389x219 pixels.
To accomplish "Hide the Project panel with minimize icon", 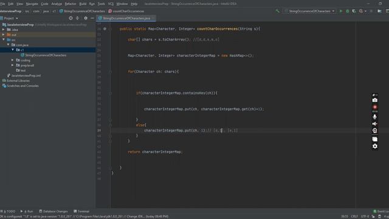I will pos(92,18).
